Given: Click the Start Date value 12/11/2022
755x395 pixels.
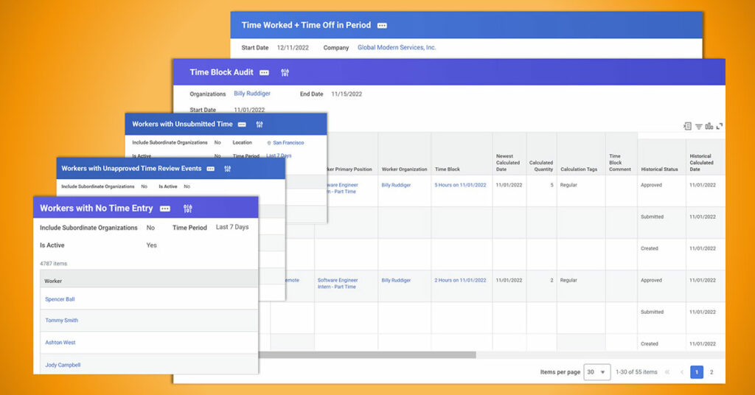Looking at the screenshot, I should pos(293,48).
